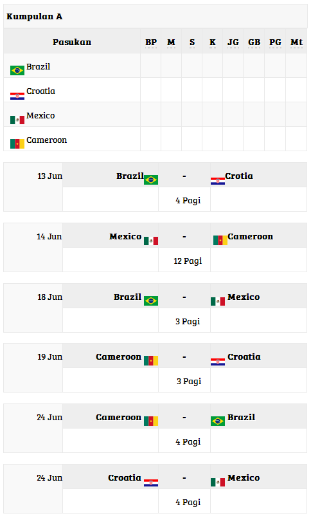
Task: Click the BP column header abbreviation
Action: pos(151,42)
